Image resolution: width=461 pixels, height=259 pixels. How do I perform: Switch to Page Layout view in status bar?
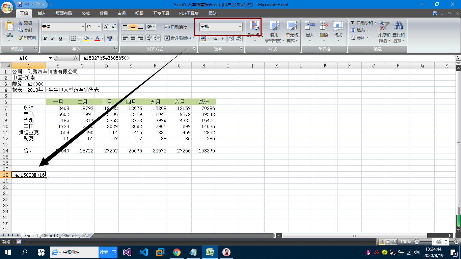coord(388,242)
